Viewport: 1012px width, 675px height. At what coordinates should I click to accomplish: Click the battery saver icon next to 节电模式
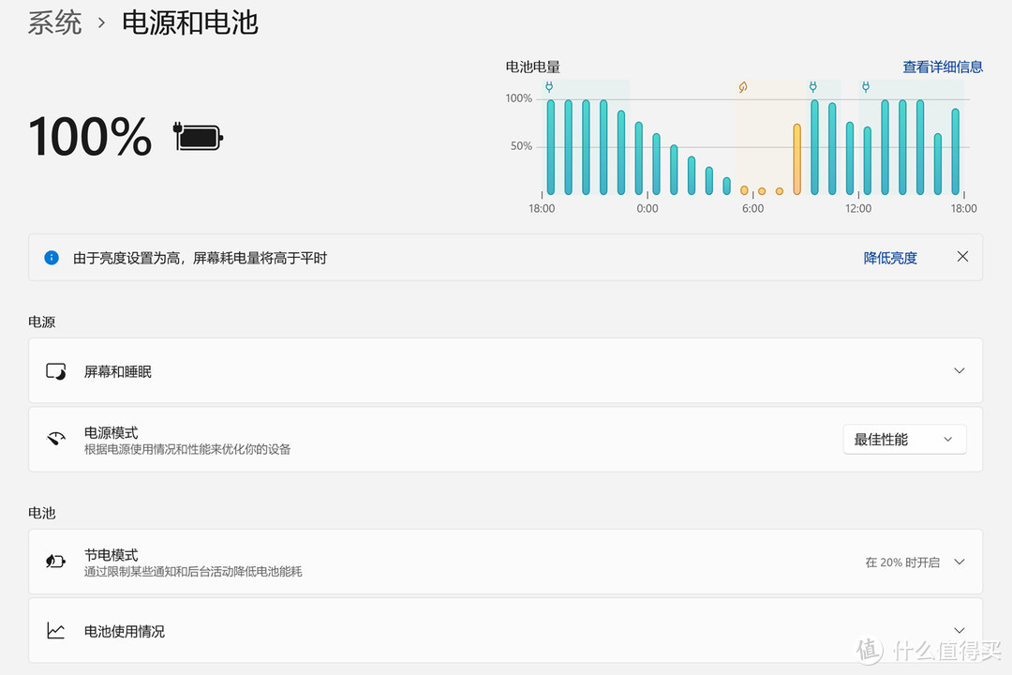tap(55, 561)
